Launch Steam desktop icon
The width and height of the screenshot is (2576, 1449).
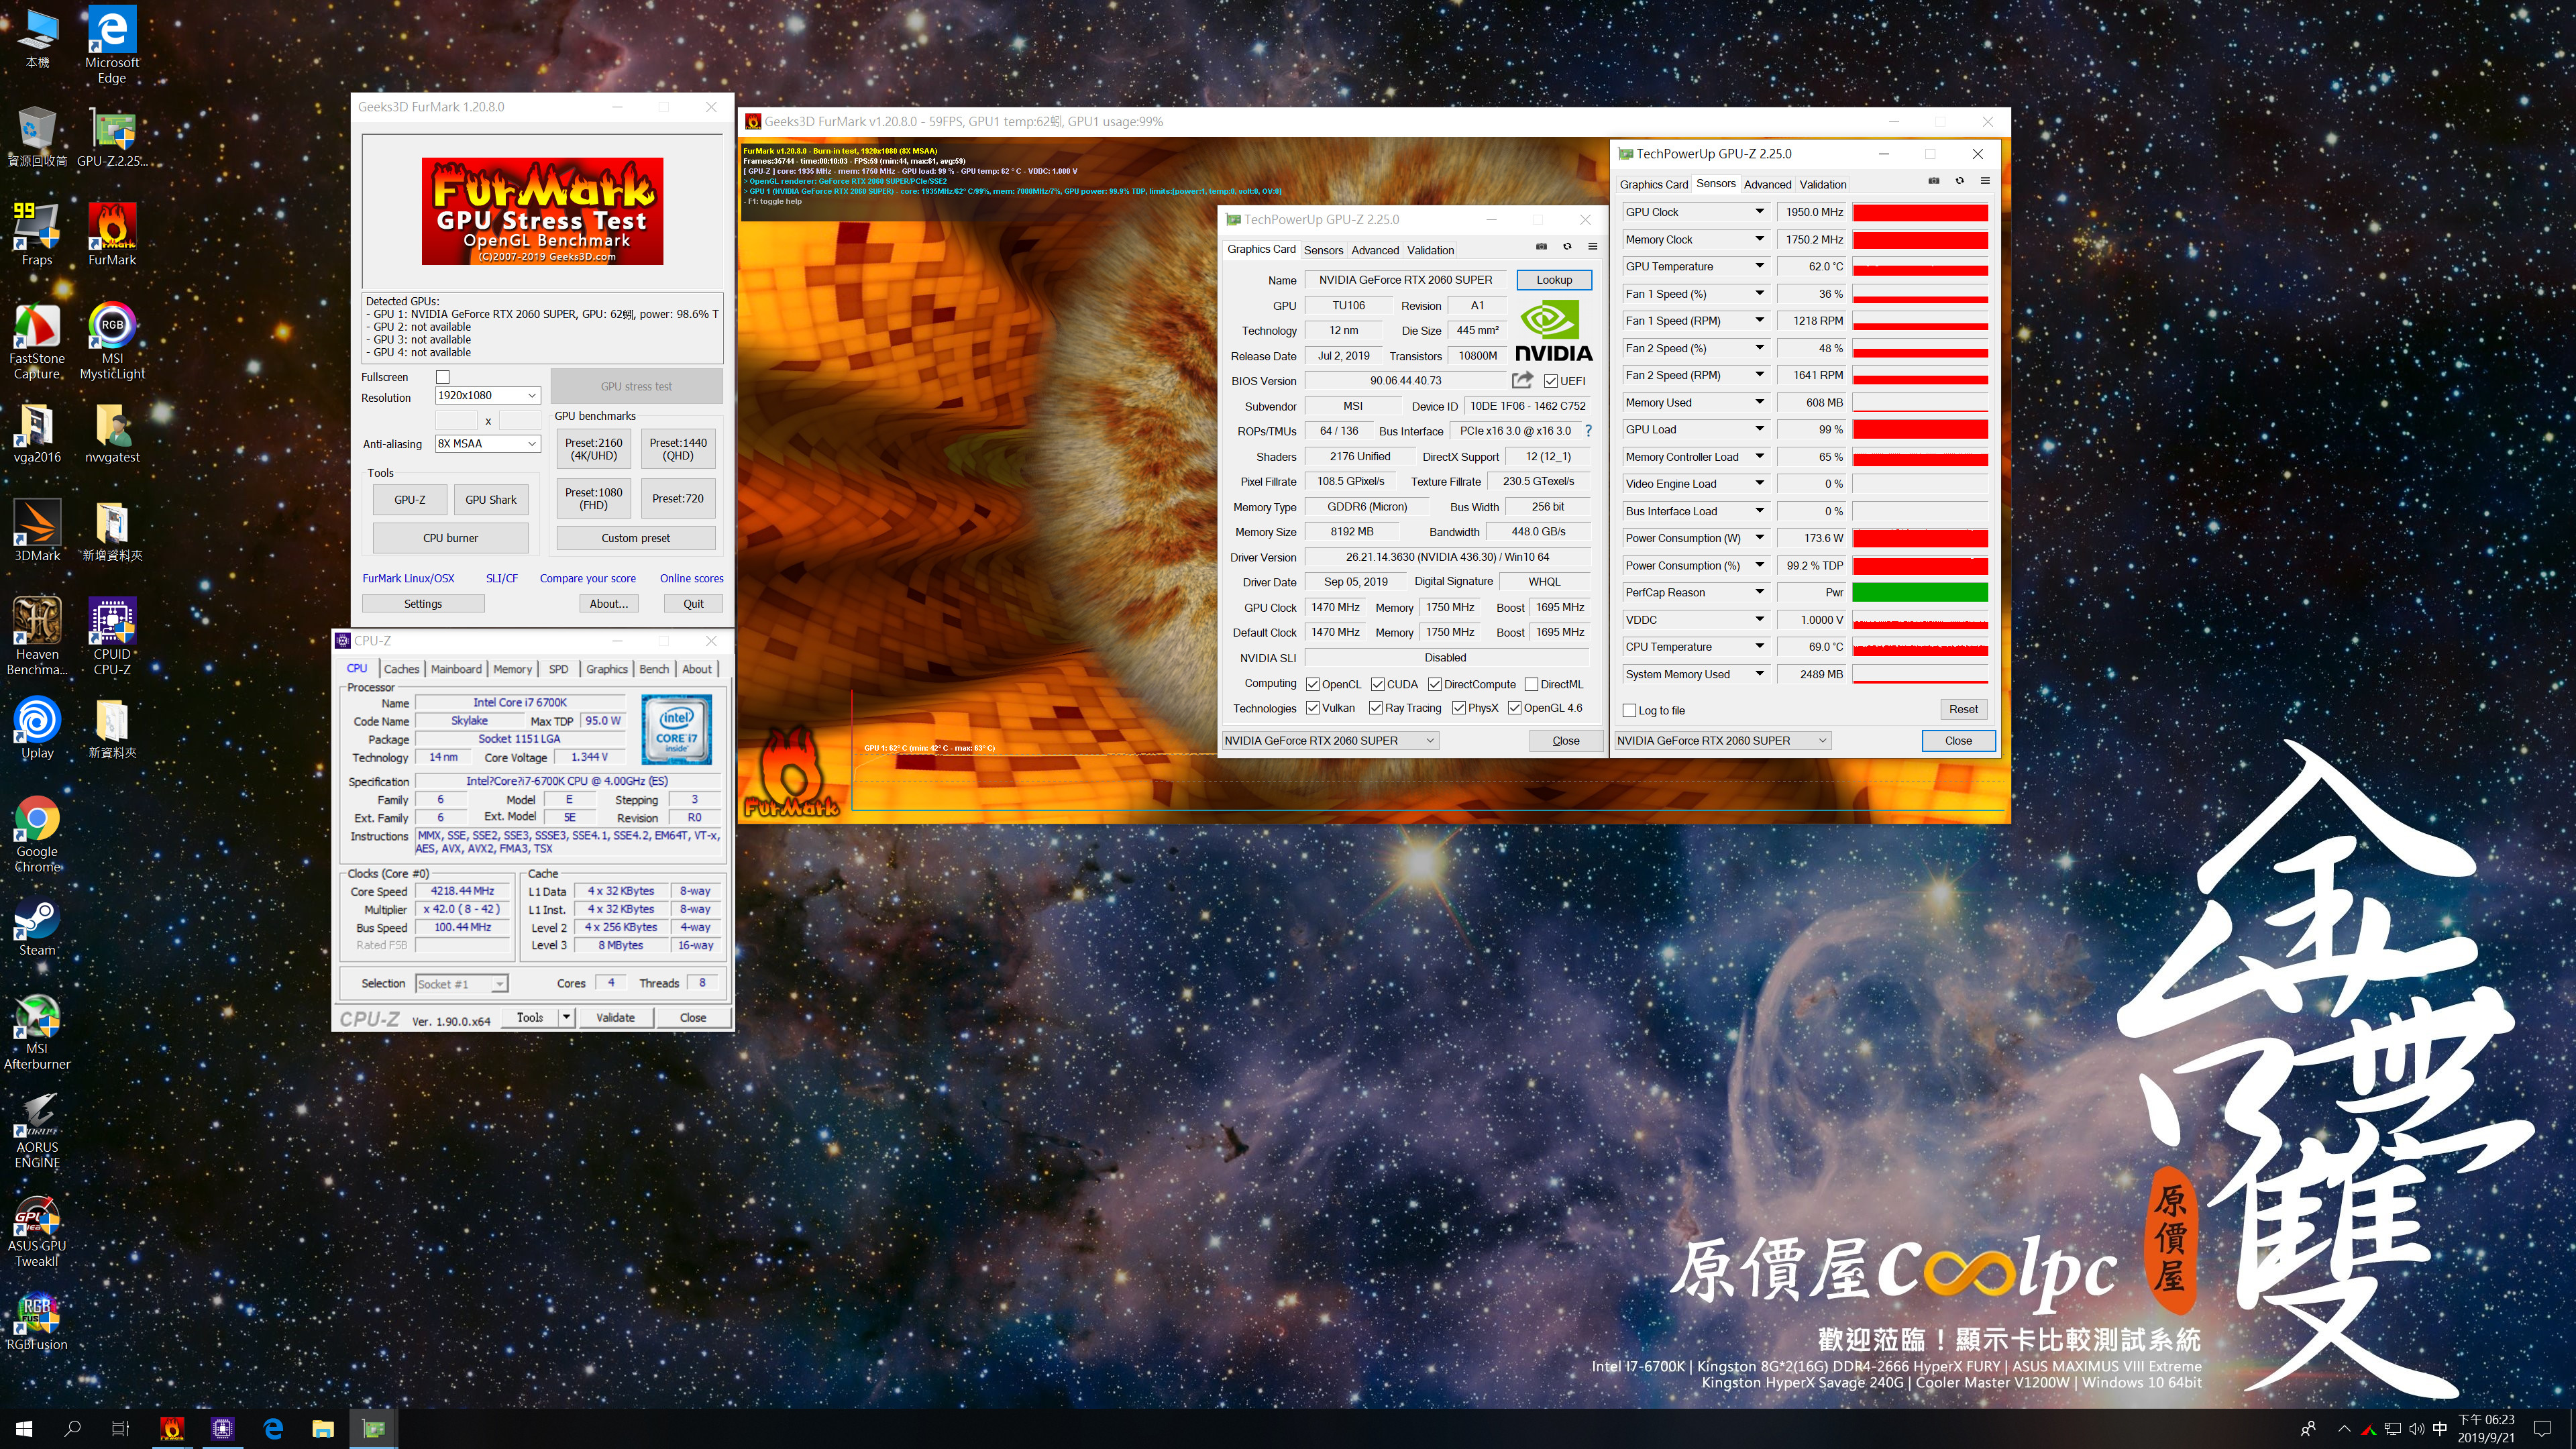click(37, 925)
